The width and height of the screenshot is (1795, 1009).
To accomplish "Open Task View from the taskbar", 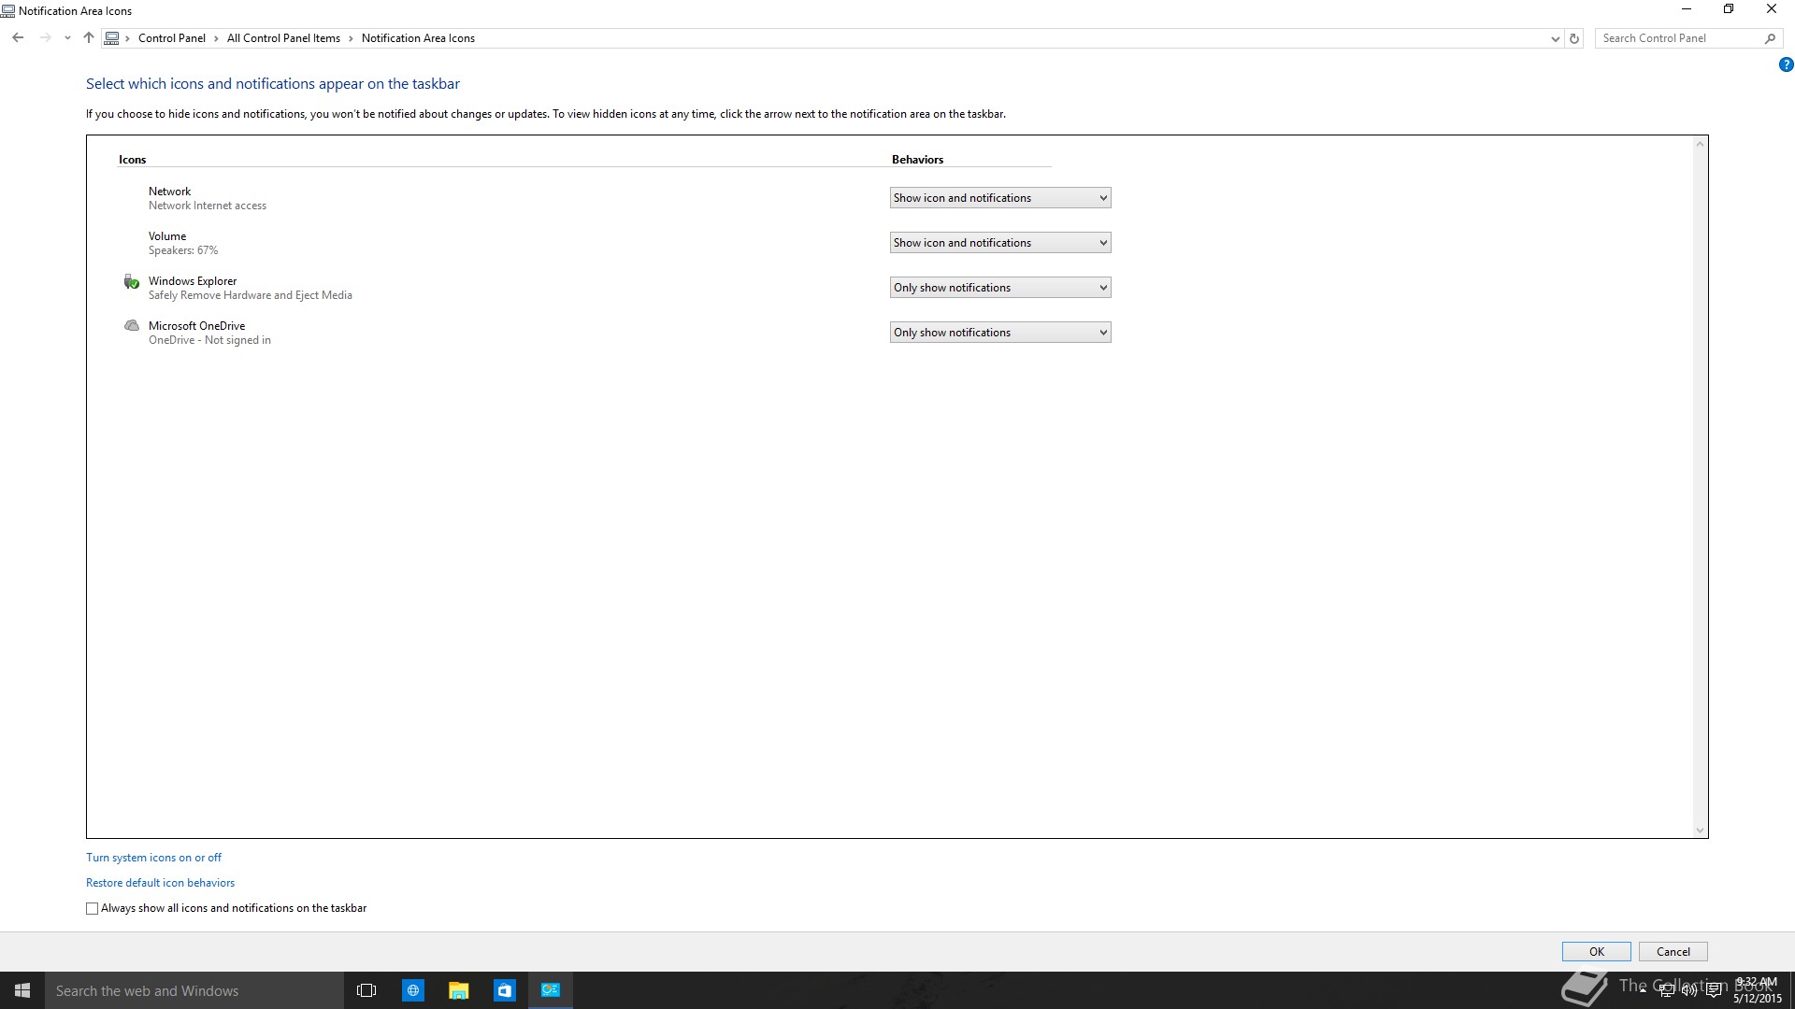I will pos(366,990).
